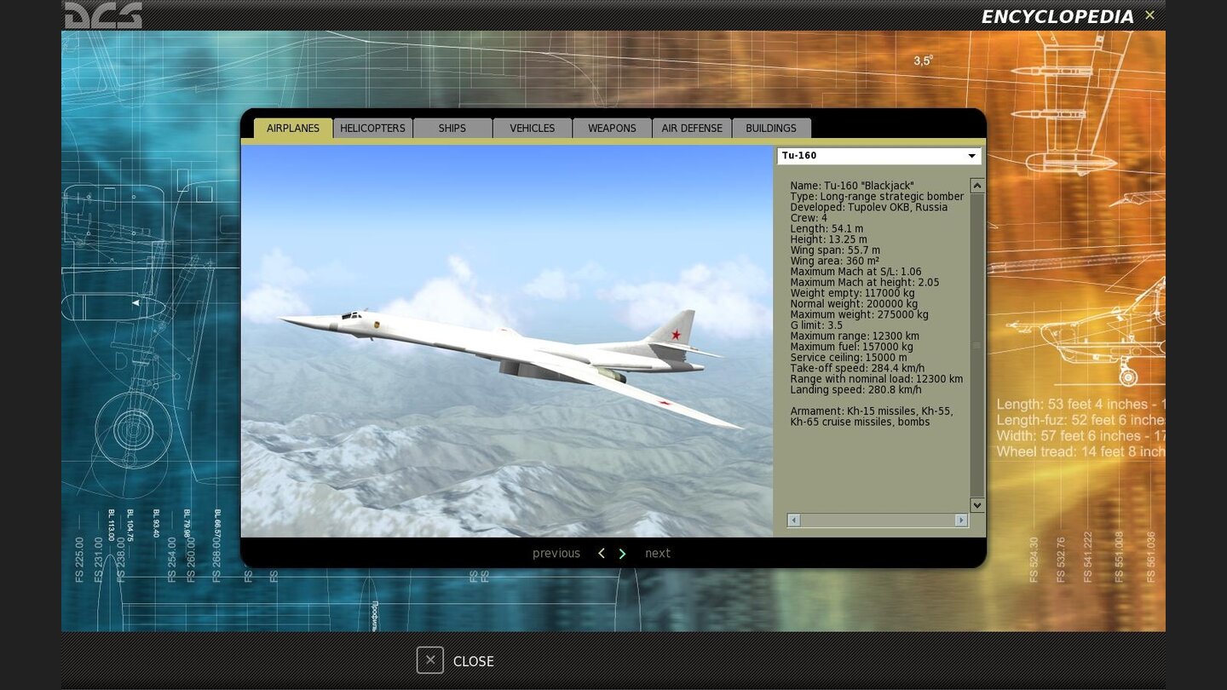Viewport: 1227px width, 690px height.
Task: Click the 'Maximum weight: 275000 kg' line
Action: tap(859, 314)
